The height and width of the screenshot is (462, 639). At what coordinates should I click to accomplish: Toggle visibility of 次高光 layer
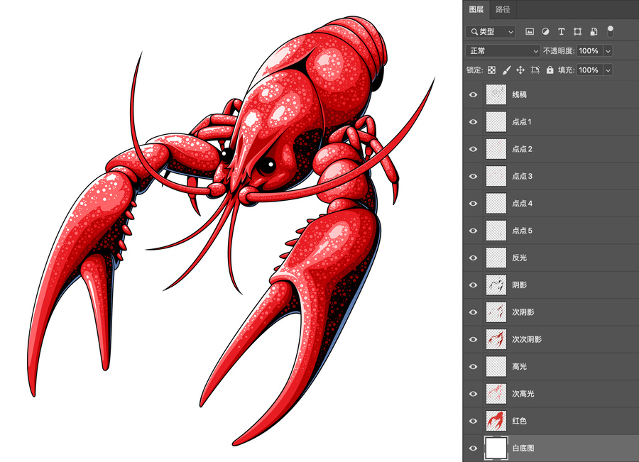tap(473, 394)
